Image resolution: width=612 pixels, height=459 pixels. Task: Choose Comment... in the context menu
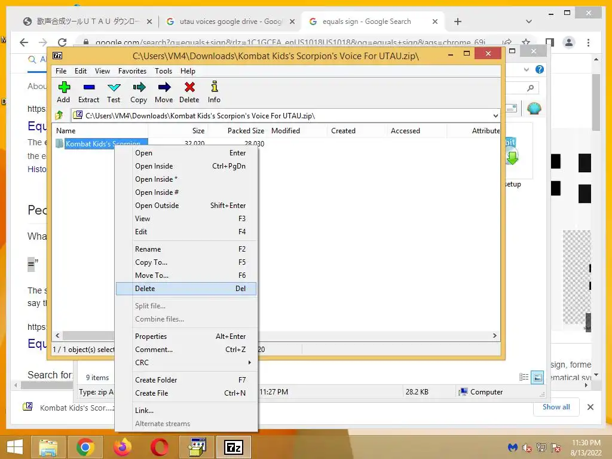pos(186,350)
